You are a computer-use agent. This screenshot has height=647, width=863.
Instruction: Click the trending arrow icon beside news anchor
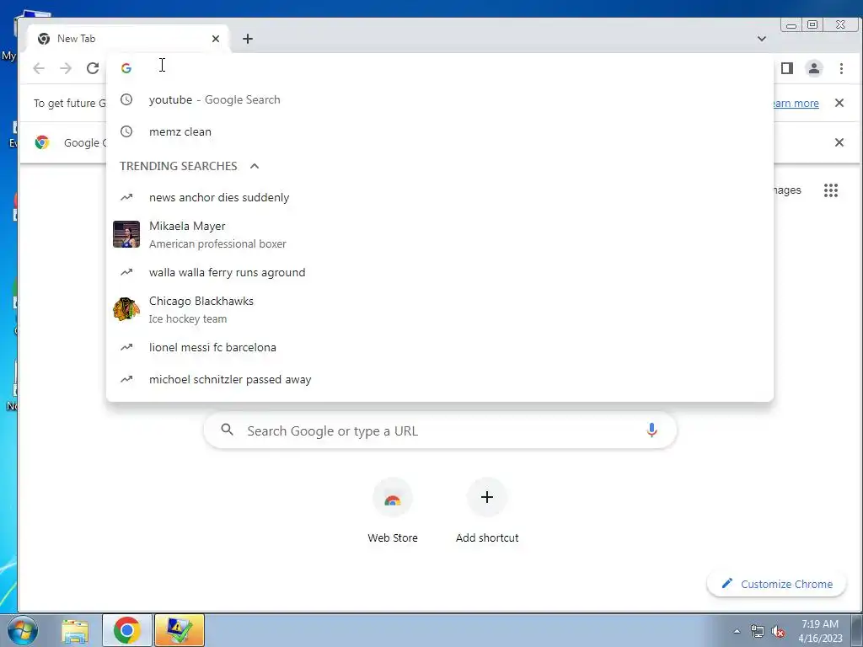pyautogui.click(x=126, y=197)
